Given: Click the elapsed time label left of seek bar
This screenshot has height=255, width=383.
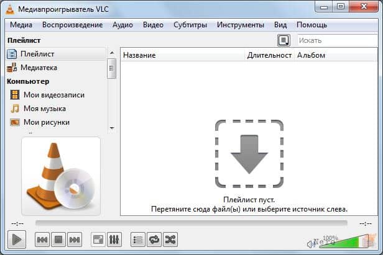Looking at the screenshot, I should 17,223.
